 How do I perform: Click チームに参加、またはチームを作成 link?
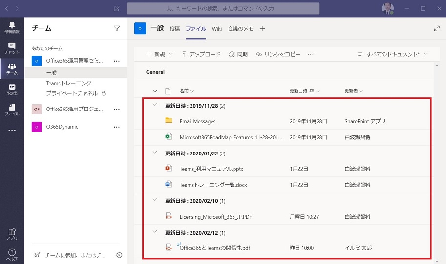[x=70, y=255]
